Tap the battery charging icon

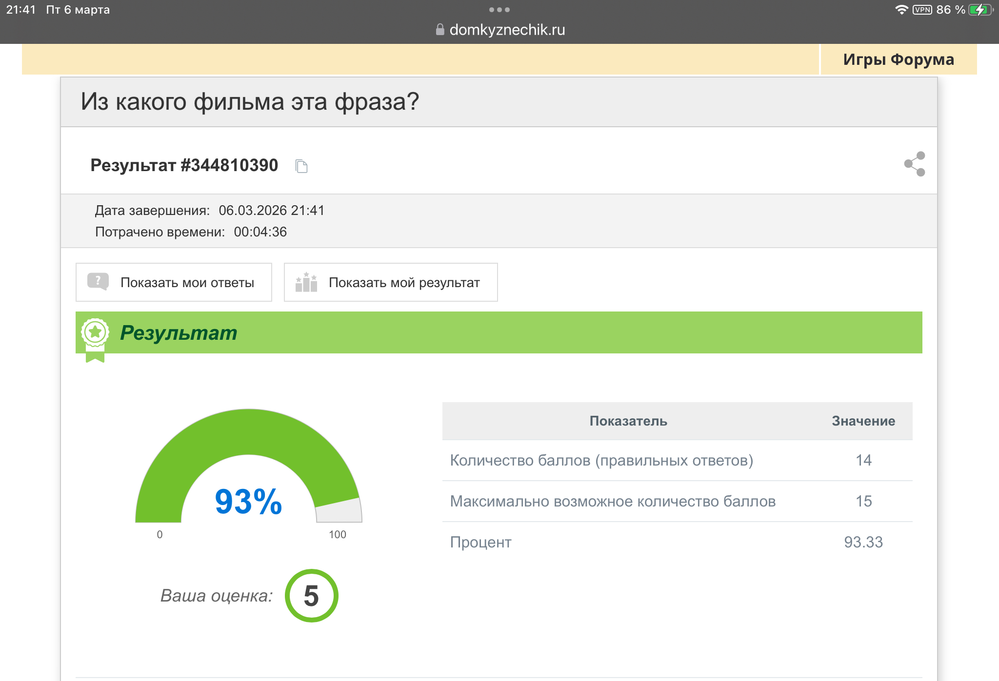[x=980, y=10]
